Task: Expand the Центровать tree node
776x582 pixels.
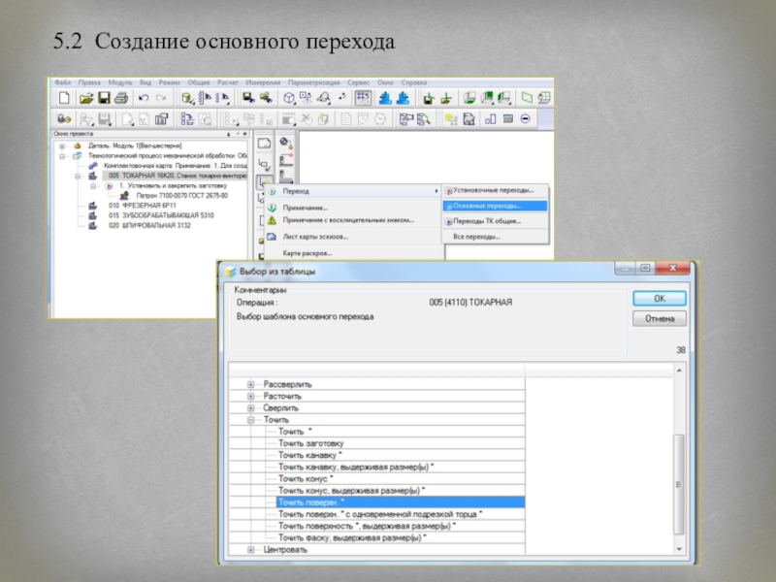Action: coord(250,549)
